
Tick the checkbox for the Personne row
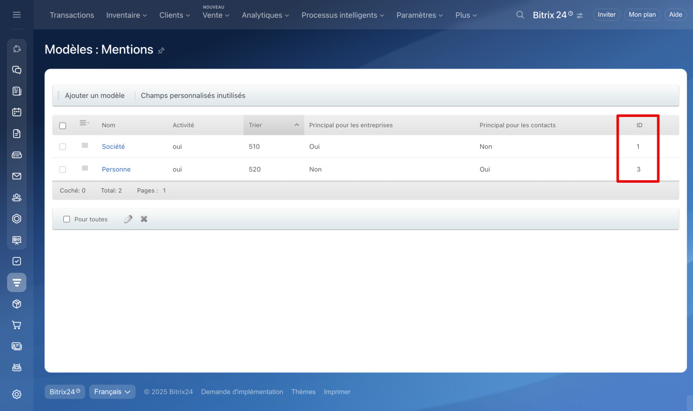pos(63,169)
